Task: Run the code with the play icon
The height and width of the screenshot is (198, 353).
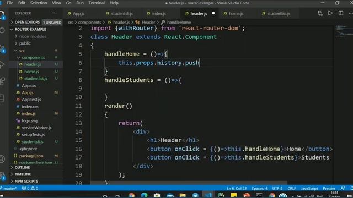Action: 330,13
